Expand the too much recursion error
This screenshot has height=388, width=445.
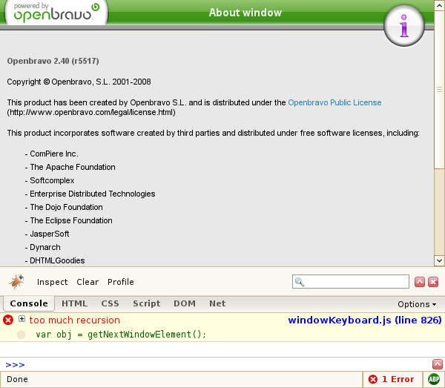(22, 319)
